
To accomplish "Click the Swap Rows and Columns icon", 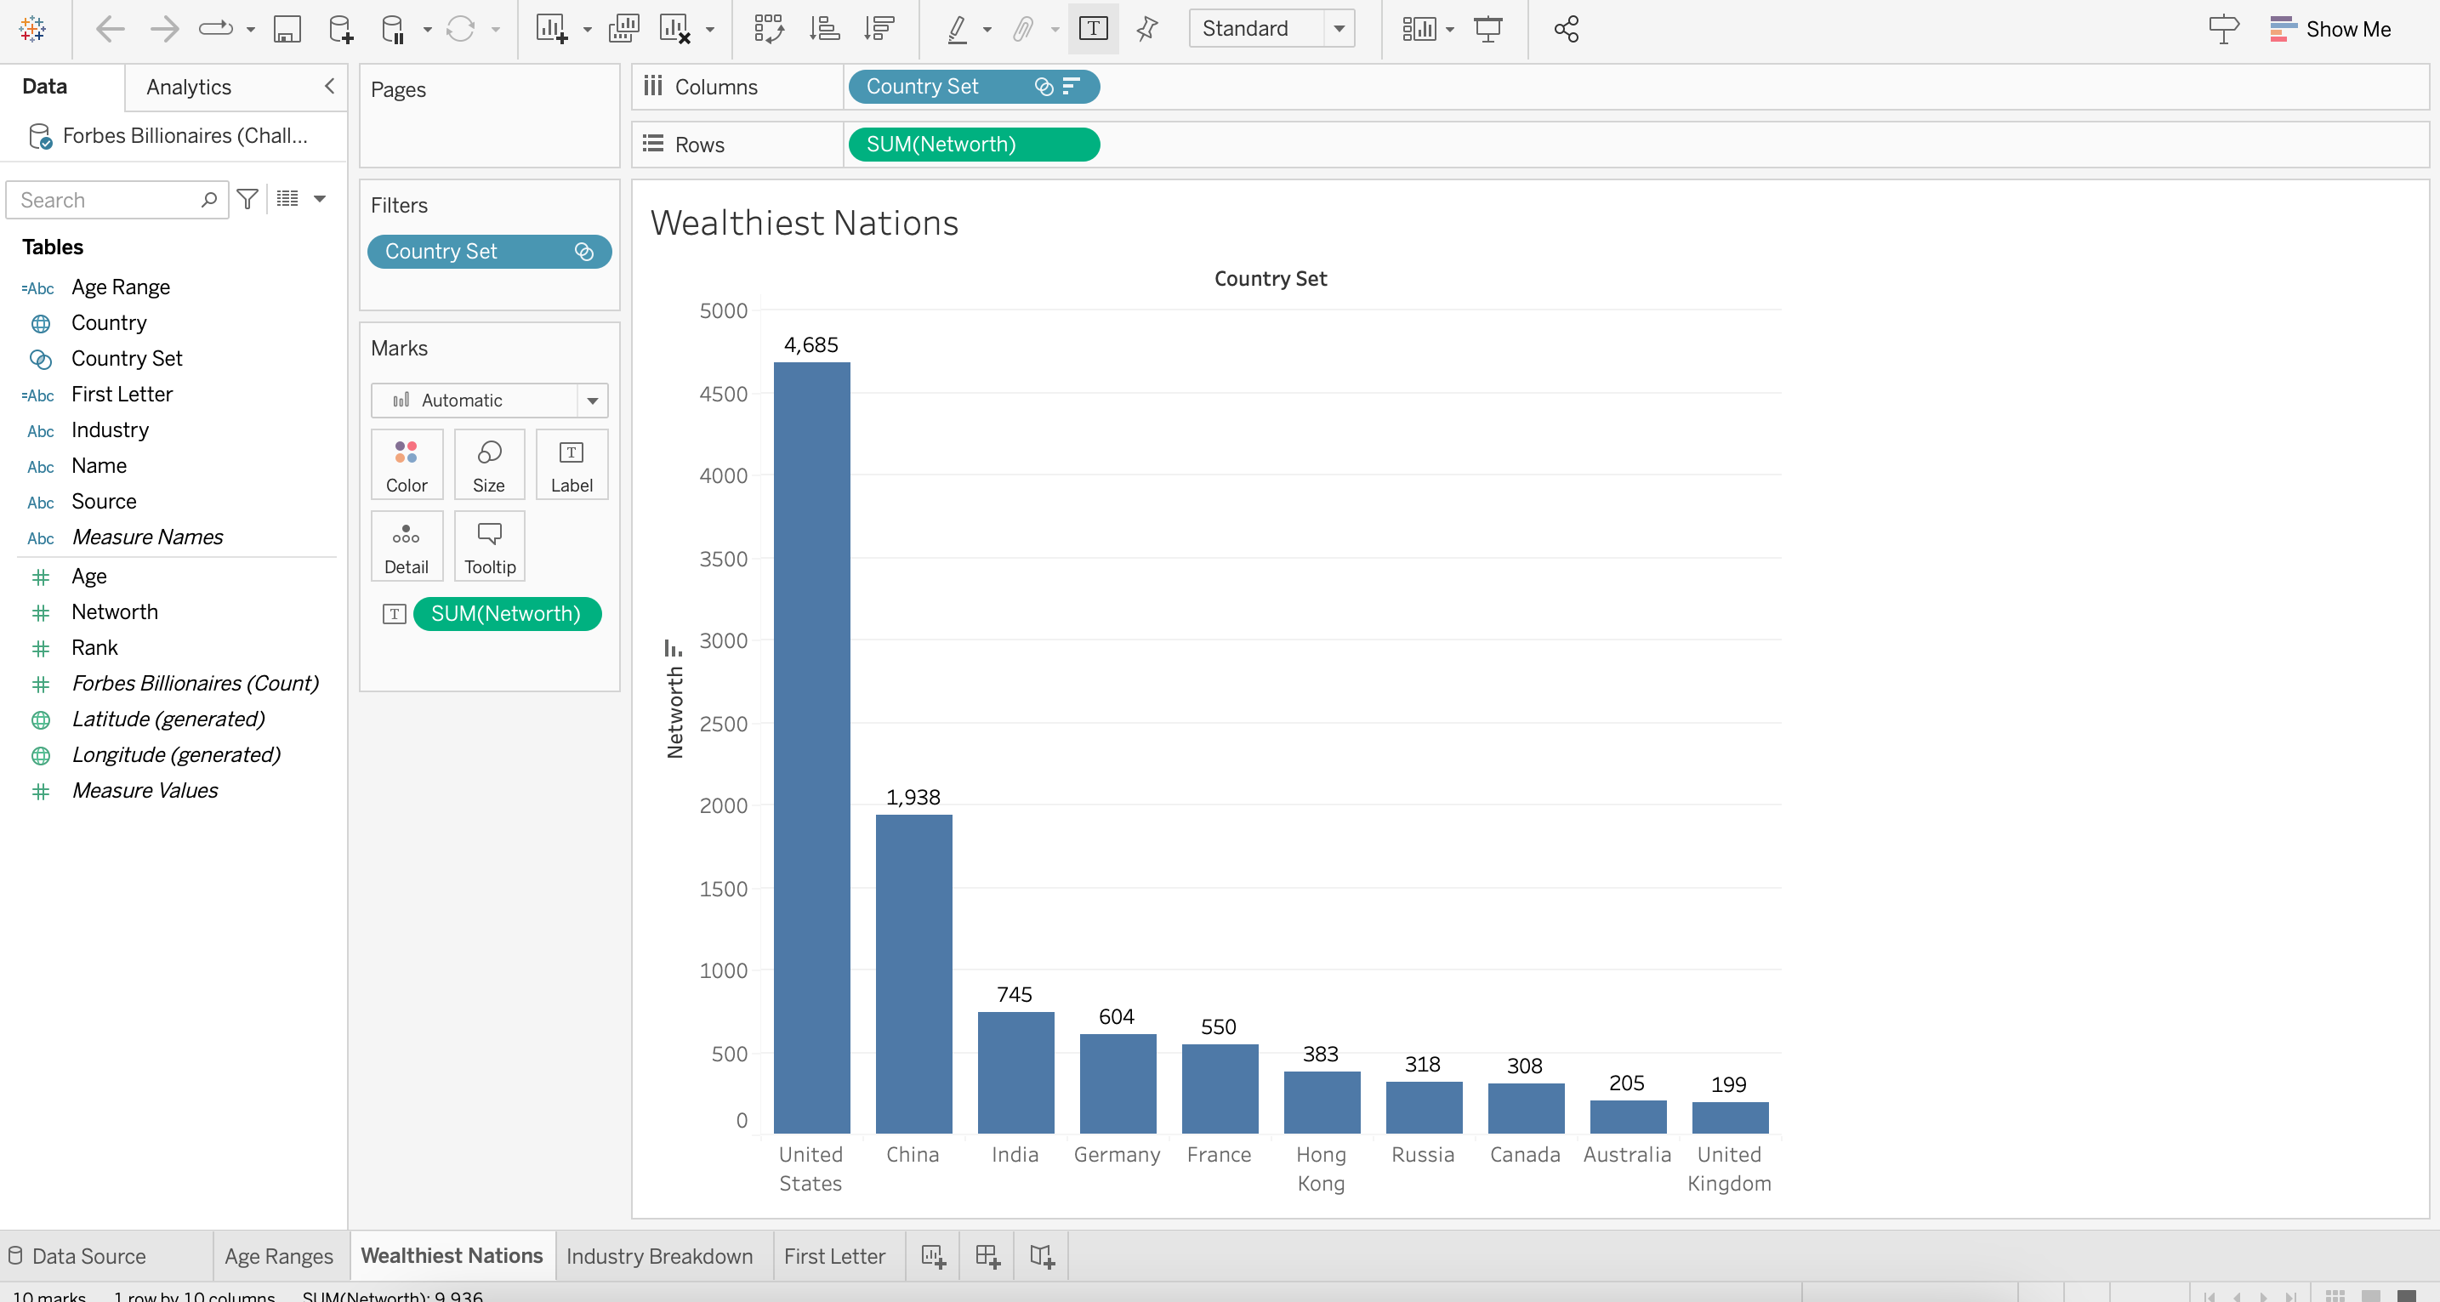I will tap(768, 30).
